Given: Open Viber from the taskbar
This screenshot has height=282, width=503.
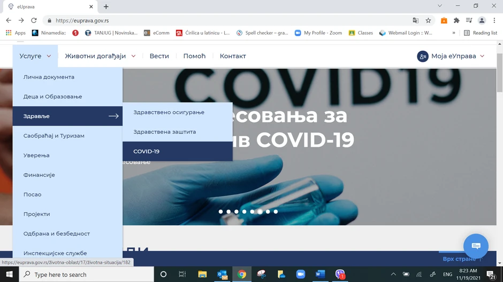Looking at the screenshot, I should (x=340, y=275).
